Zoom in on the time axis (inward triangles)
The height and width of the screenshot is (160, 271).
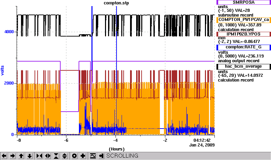pyautogui.click(x=39, y=156)
